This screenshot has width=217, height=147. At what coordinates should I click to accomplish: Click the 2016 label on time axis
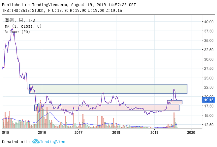[x=42, y=133]
